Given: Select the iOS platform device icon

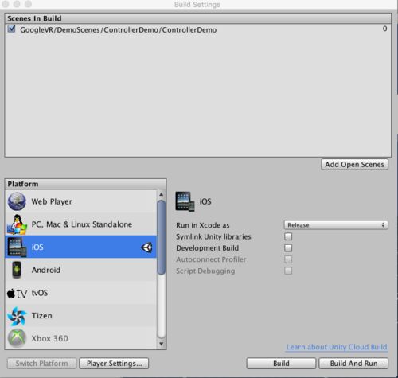Looking at the screenshot, I should point(17,247).
